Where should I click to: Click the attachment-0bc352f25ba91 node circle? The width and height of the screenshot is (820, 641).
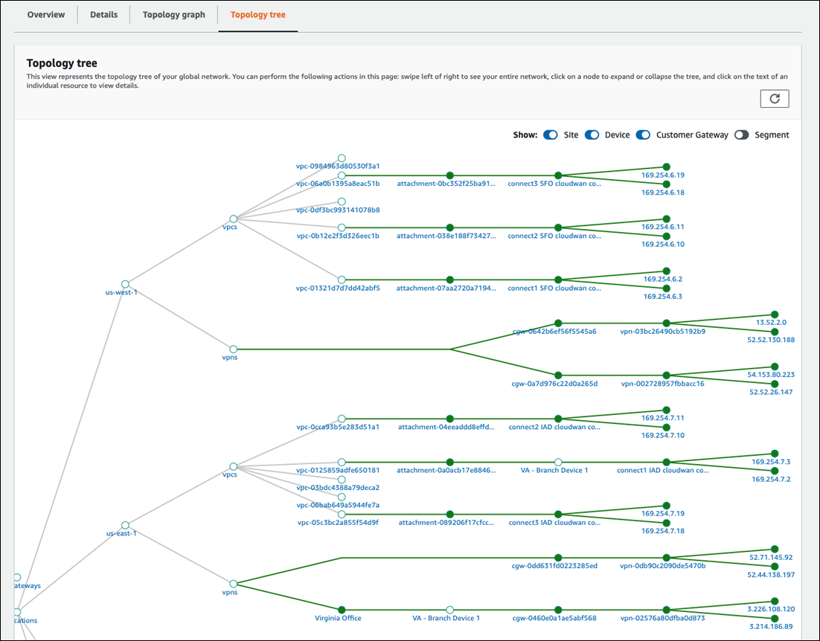449,173
